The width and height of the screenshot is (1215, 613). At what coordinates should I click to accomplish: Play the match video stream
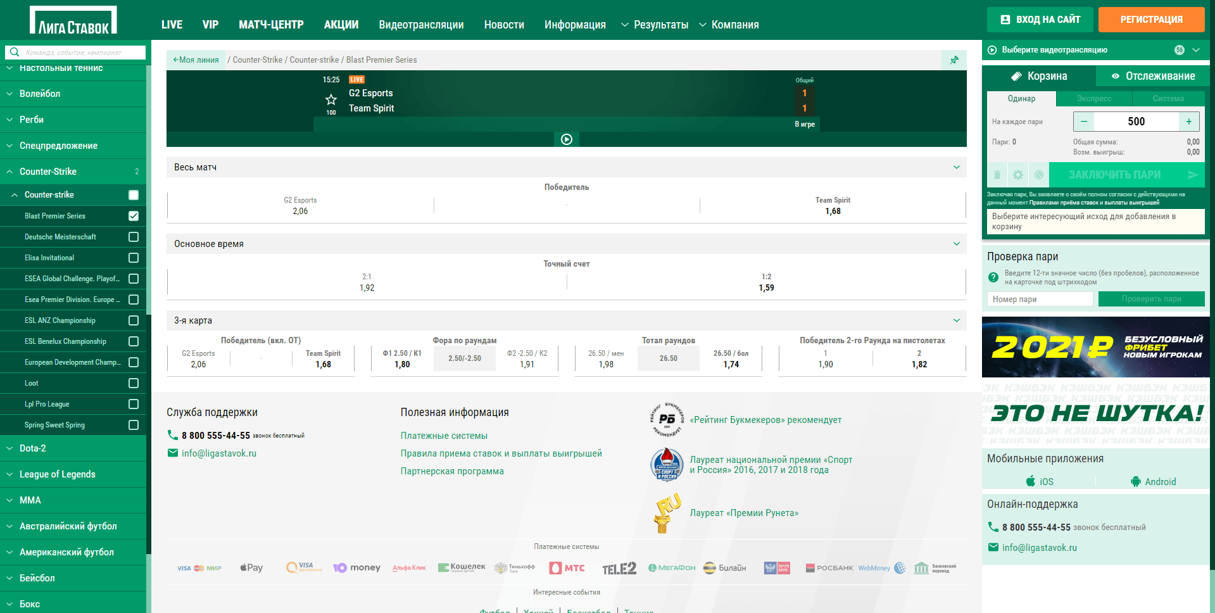click(x=567, y=139)
